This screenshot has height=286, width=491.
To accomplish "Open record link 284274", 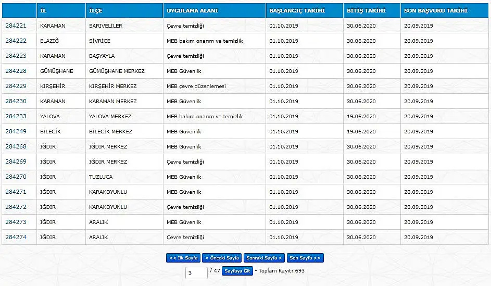I will coord(16,237).
